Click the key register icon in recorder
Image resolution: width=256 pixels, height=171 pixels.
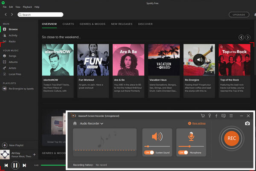coord(209,116)
